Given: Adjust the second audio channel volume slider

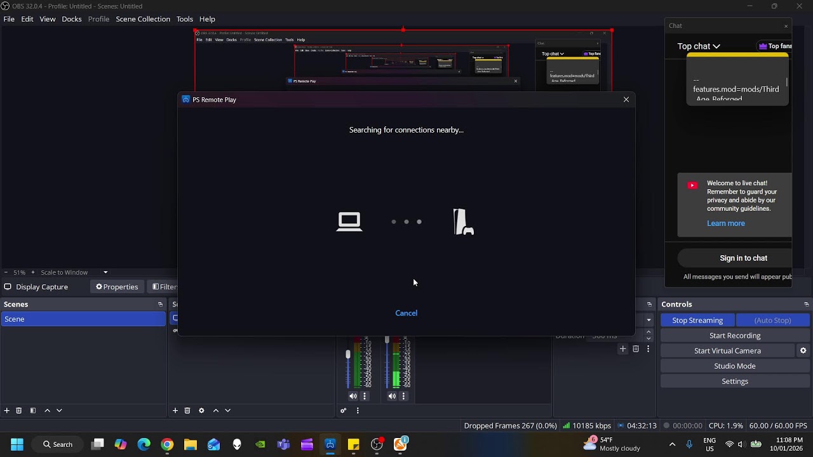Looking at the screenshot, I should click(x=387, y=340).
